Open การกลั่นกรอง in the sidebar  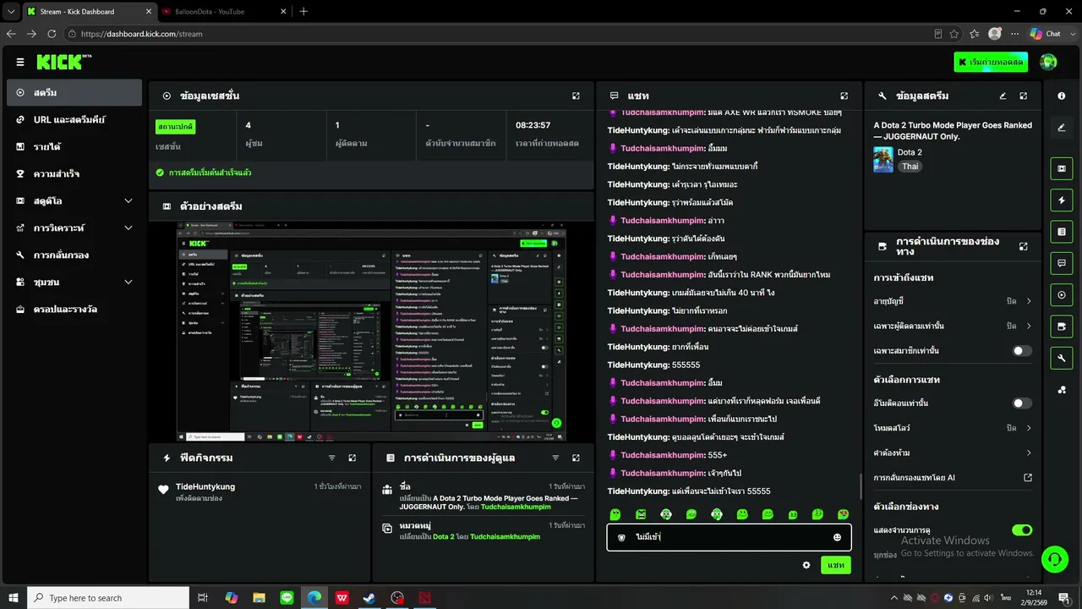pos(74,255)
